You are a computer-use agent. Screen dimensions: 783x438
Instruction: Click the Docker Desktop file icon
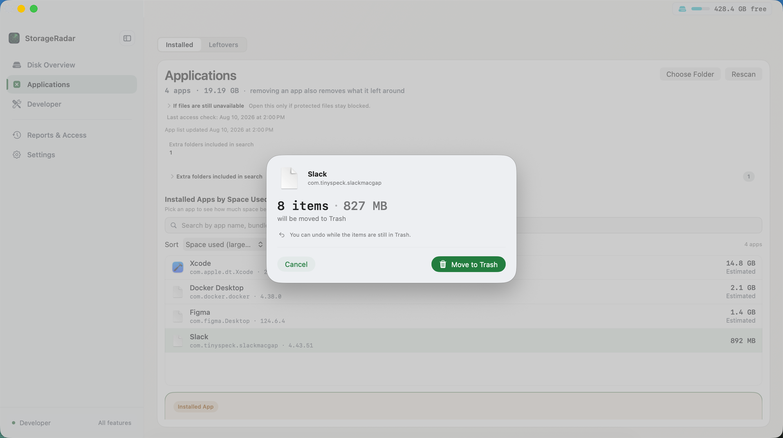point(178,291)
